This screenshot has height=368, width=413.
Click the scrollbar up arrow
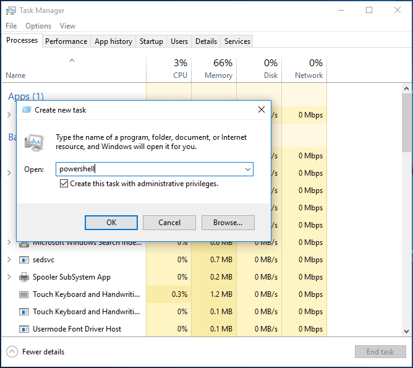click(x=406, y=88)
